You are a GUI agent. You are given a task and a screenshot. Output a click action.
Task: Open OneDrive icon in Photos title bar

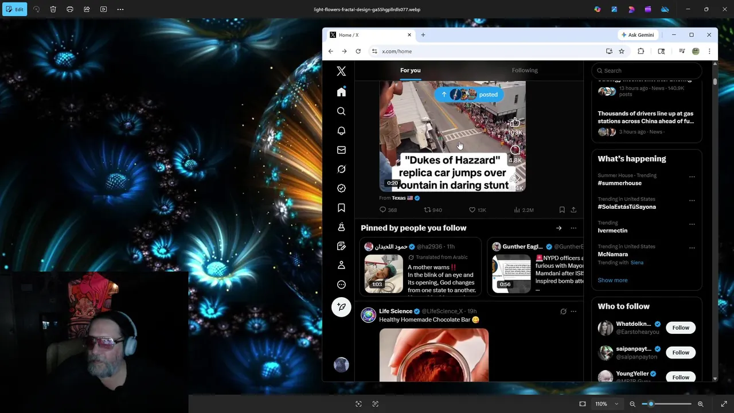coord(665,9)
